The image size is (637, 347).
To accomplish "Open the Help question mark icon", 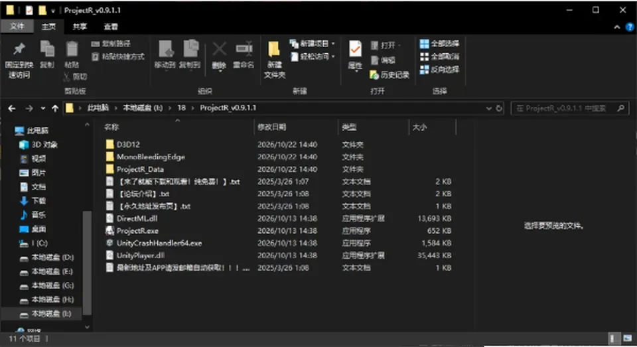I will click(630, 27).
